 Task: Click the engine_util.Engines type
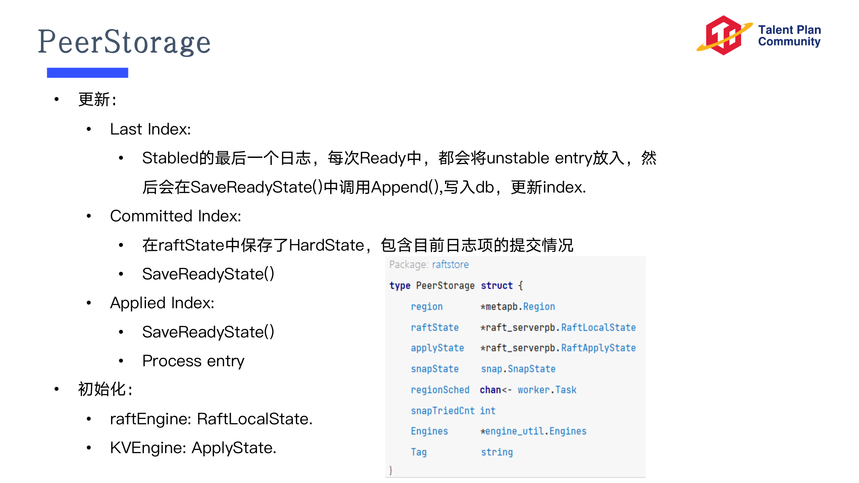click(x=536, y=431)
